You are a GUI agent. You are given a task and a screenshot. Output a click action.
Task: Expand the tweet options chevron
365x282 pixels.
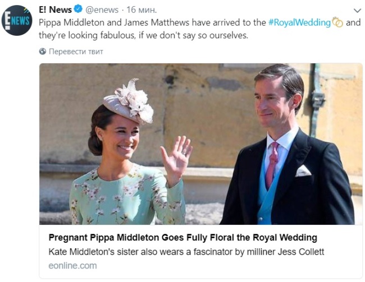[357, 11]
